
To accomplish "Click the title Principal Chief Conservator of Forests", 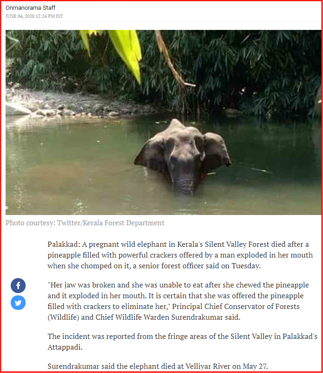I will [x=236, y=307].
